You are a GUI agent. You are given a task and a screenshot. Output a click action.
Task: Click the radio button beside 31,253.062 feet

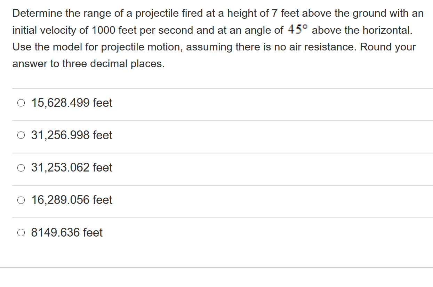pyautogui.click(x=21, y=167)
